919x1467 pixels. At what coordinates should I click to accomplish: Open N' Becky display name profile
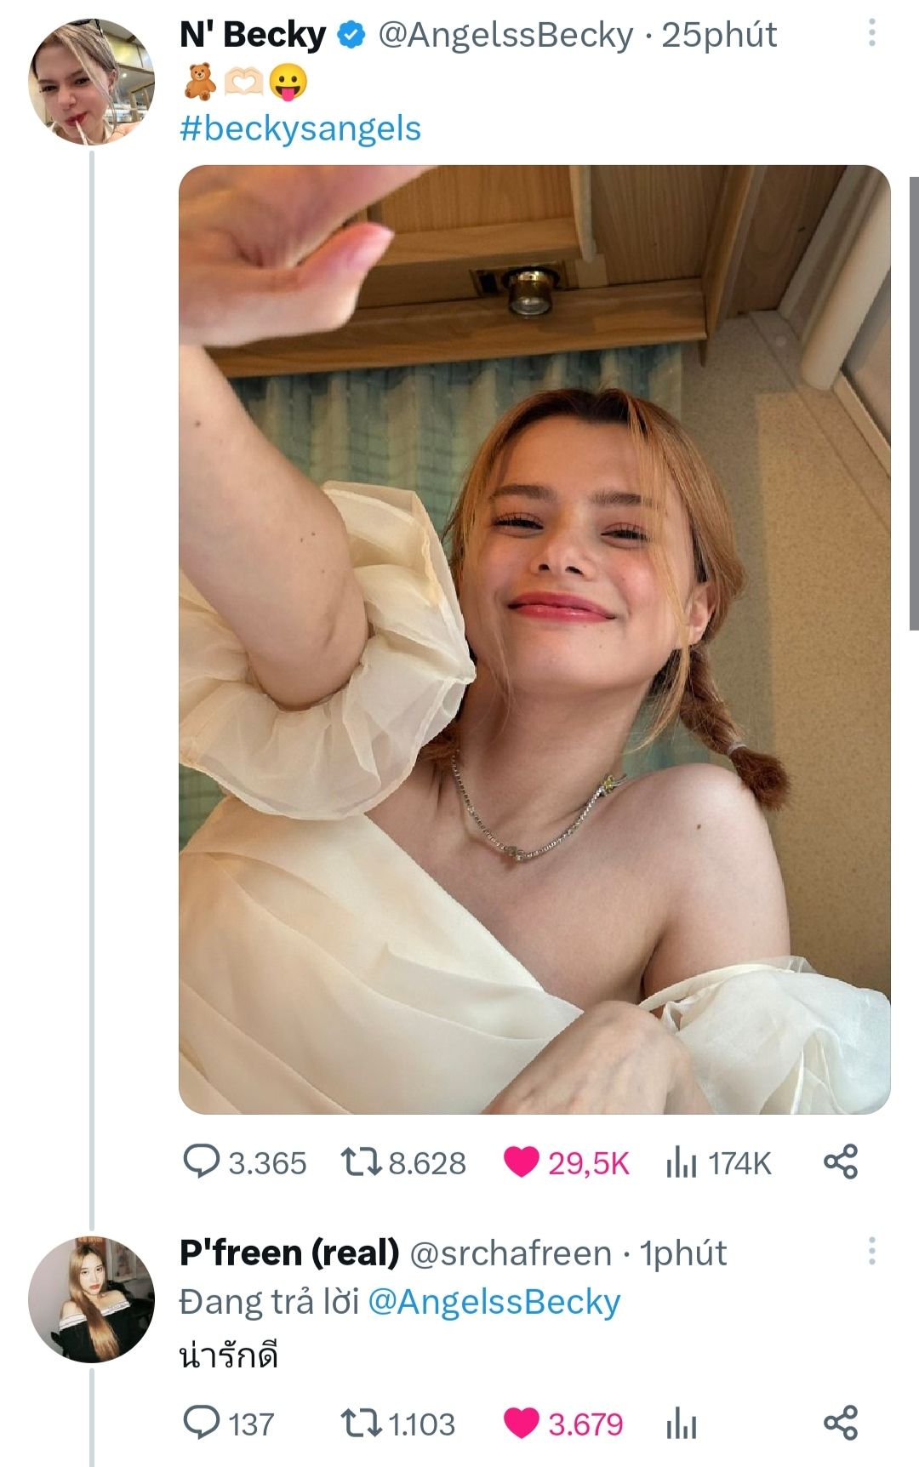tap(253, 35)
